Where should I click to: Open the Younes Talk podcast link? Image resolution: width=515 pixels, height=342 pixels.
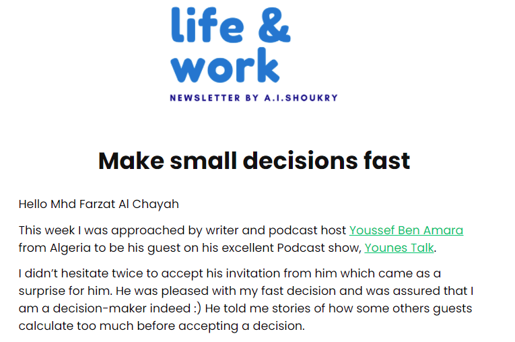pos(399,248)
